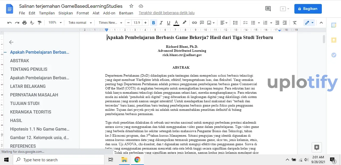Insert a bulleted list

pos(253,23)
